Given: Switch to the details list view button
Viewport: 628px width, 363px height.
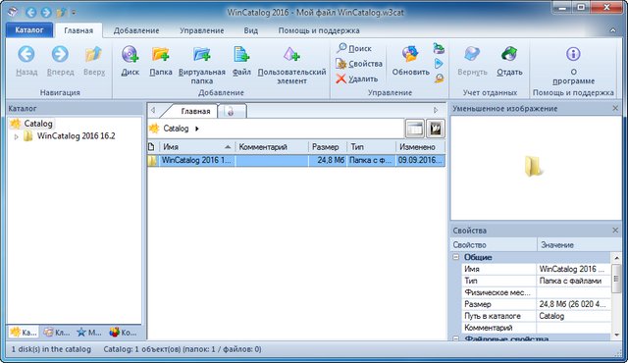Looking at the screenshot, I should 414,129.
